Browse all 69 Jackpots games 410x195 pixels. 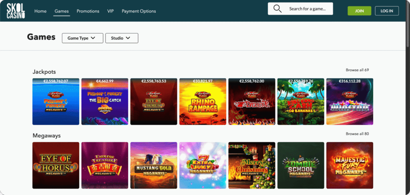tap(357, 70)
